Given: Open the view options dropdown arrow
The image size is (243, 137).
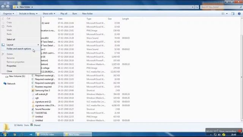Looking at the screenshot, I should (227, 14).
